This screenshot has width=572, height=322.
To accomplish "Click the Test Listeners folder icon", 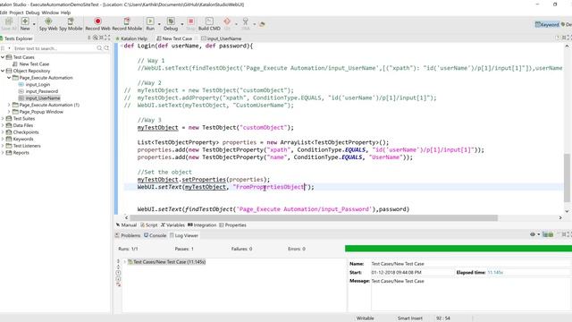I will [x=9, y=146].
